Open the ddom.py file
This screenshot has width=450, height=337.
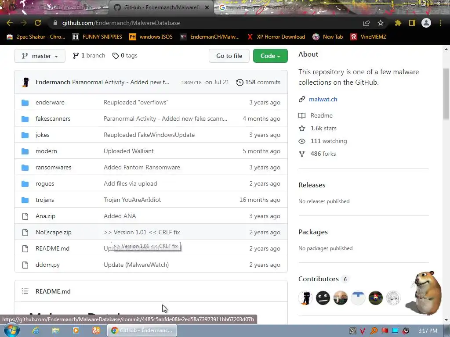click(x=47, y=265)
